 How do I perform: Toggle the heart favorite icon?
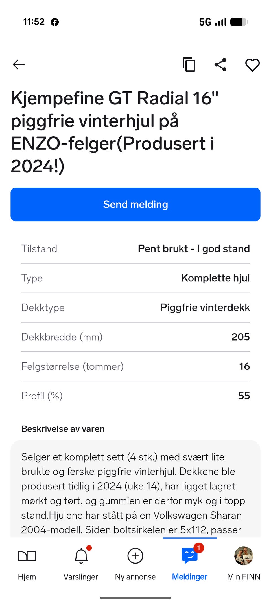252,65
